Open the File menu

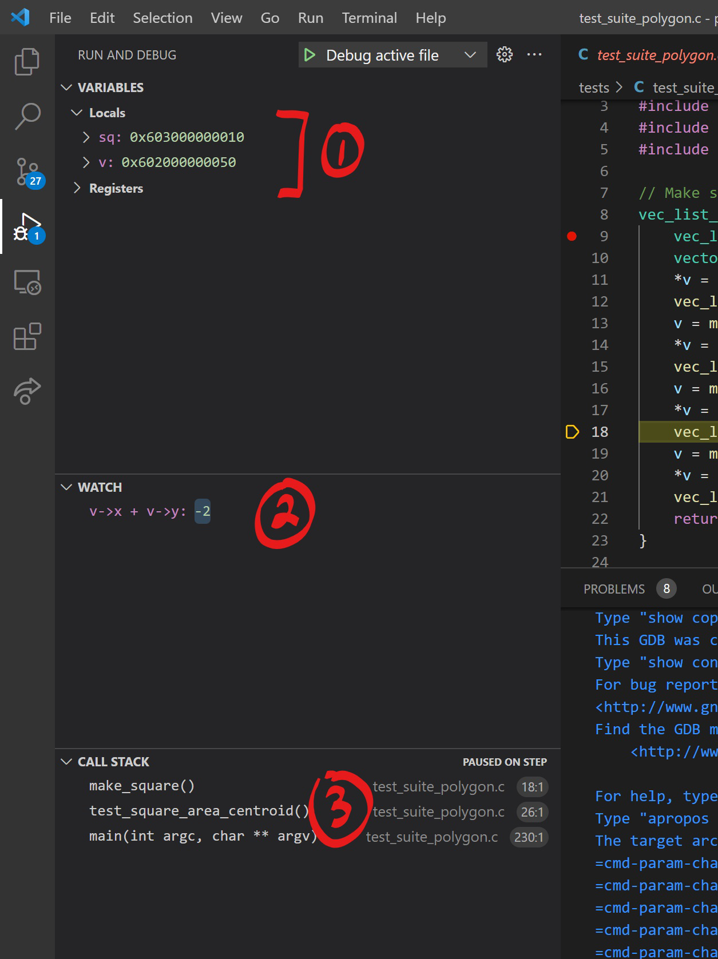click(60, 18)
